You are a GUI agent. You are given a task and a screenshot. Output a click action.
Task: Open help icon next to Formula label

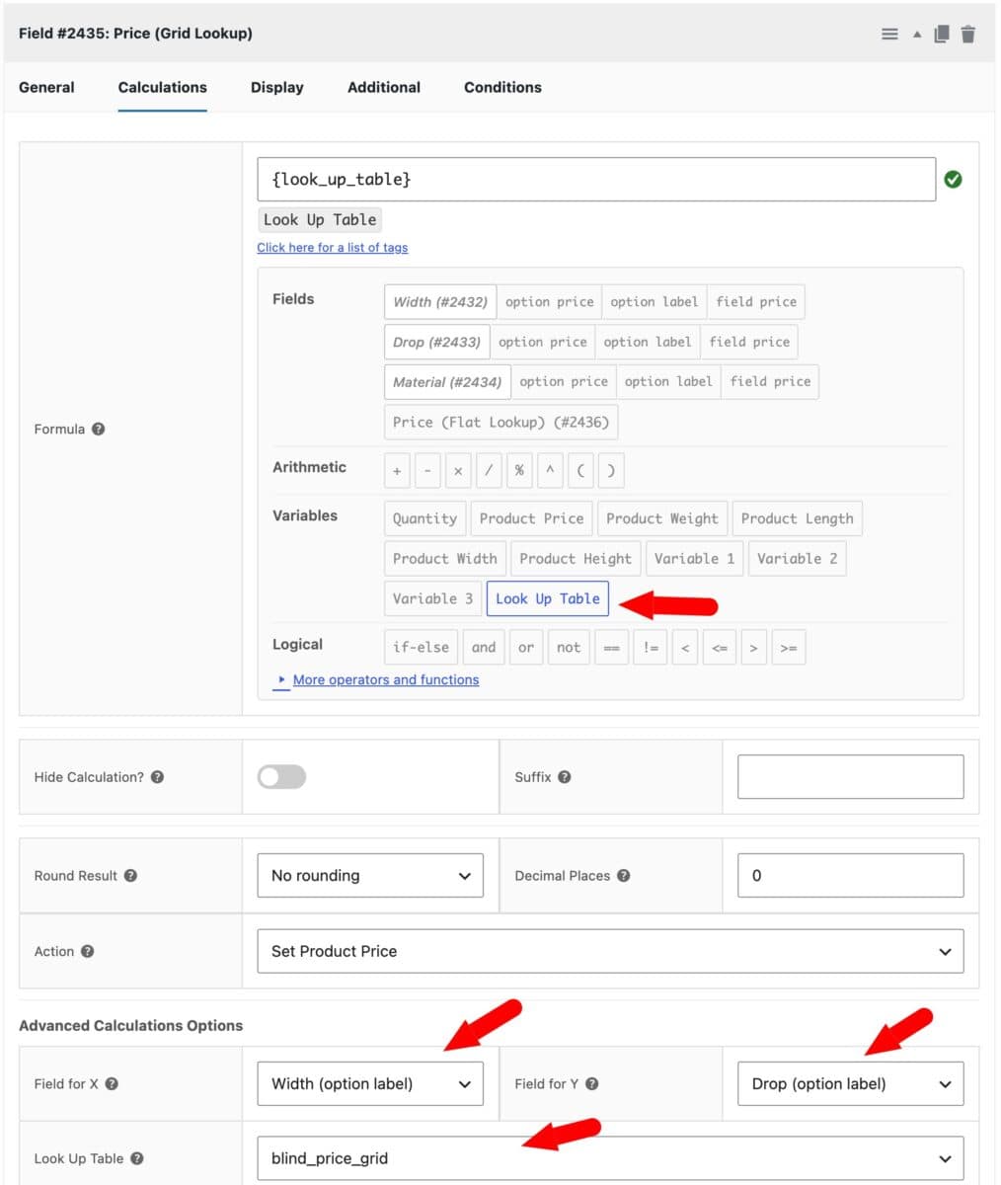[98, 430]
